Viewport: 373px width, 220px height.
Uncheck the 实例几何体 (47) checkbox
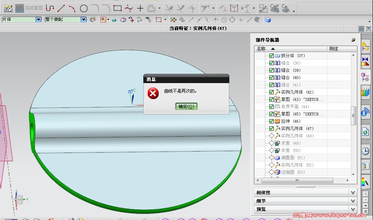pos(271,129)
